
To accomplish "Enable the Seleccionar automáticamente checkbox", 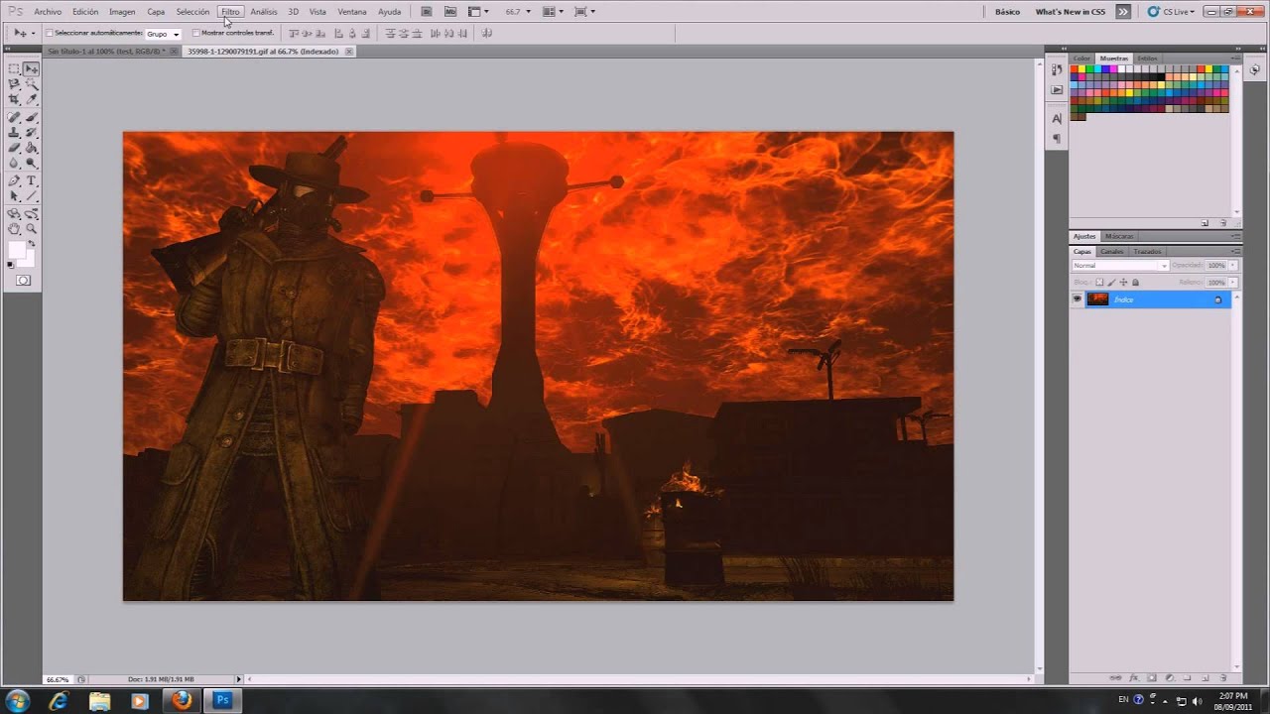I will (50, 33).
